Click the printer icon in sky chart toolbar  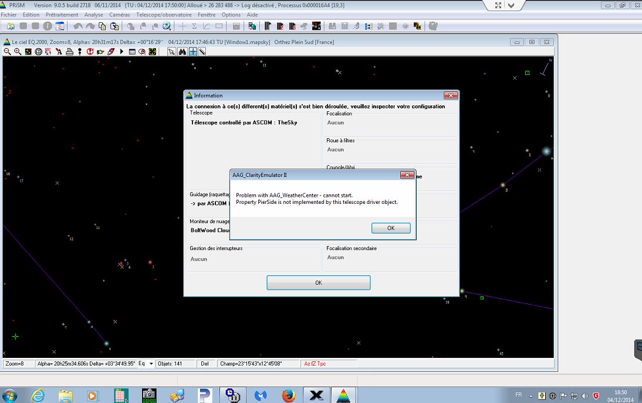point(70,52)
